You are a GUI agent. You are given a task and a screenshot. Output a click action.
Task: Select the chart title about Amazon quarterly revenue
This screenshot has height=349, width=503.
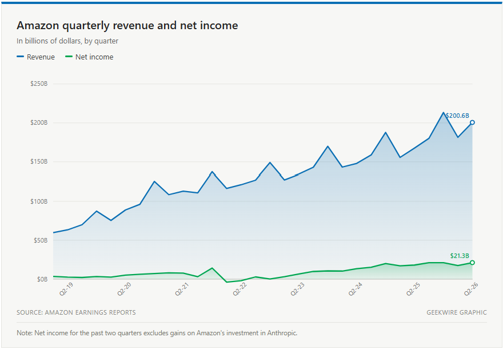[x=127, y=25]
